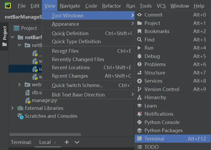The image size is (211, 150).
Task: Click the manage.py Python file icon
Action: click(x=28, y=101)
